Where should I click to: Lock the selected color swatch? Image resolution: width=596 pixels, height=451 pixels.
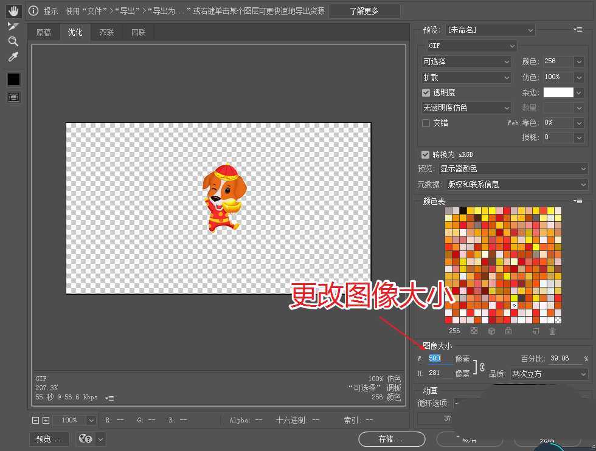(509, 331)
